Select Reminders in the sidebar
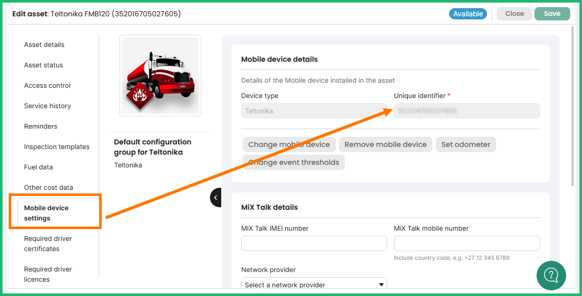Viewport: 582px width, 296px height. (41, 127)
